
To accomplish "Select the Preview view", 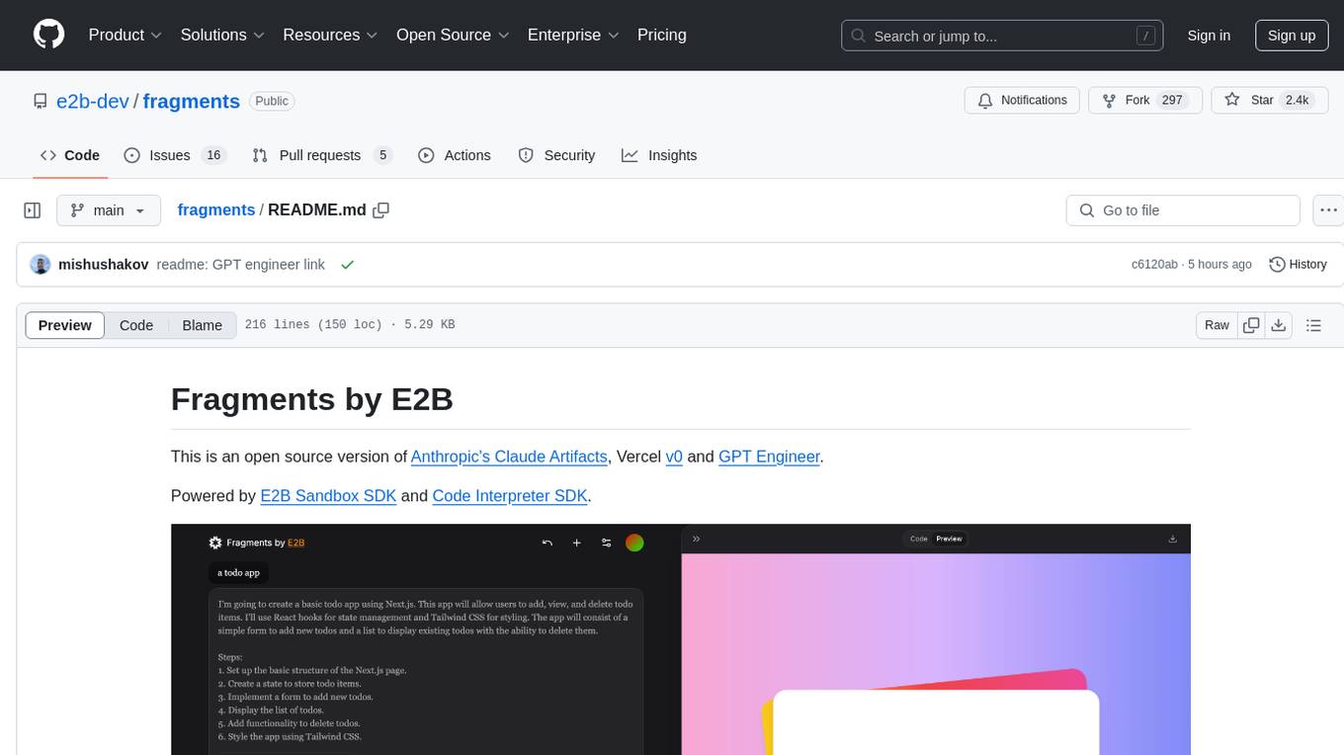I will point(65,325).
